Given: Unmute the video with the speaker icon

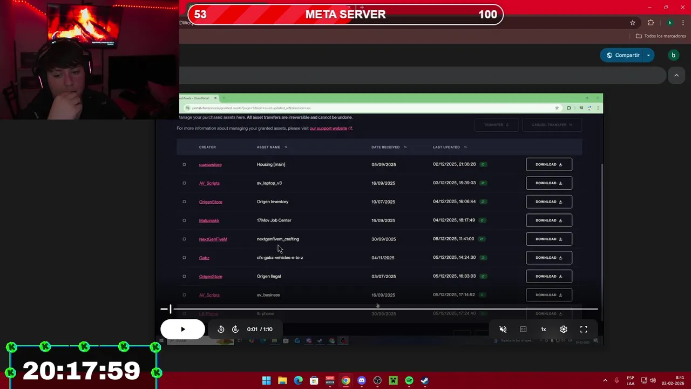Looking at the screenshot, I should (503, 329).
